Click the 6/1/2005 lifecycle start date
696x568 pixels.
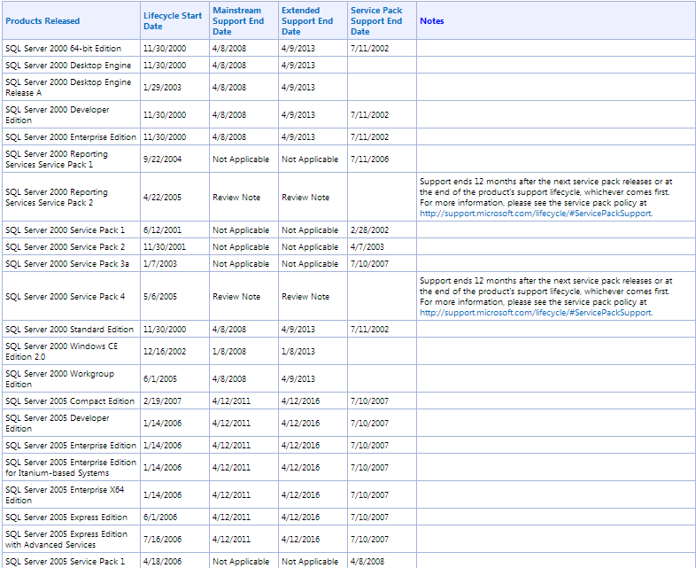[x=160, y=379]
